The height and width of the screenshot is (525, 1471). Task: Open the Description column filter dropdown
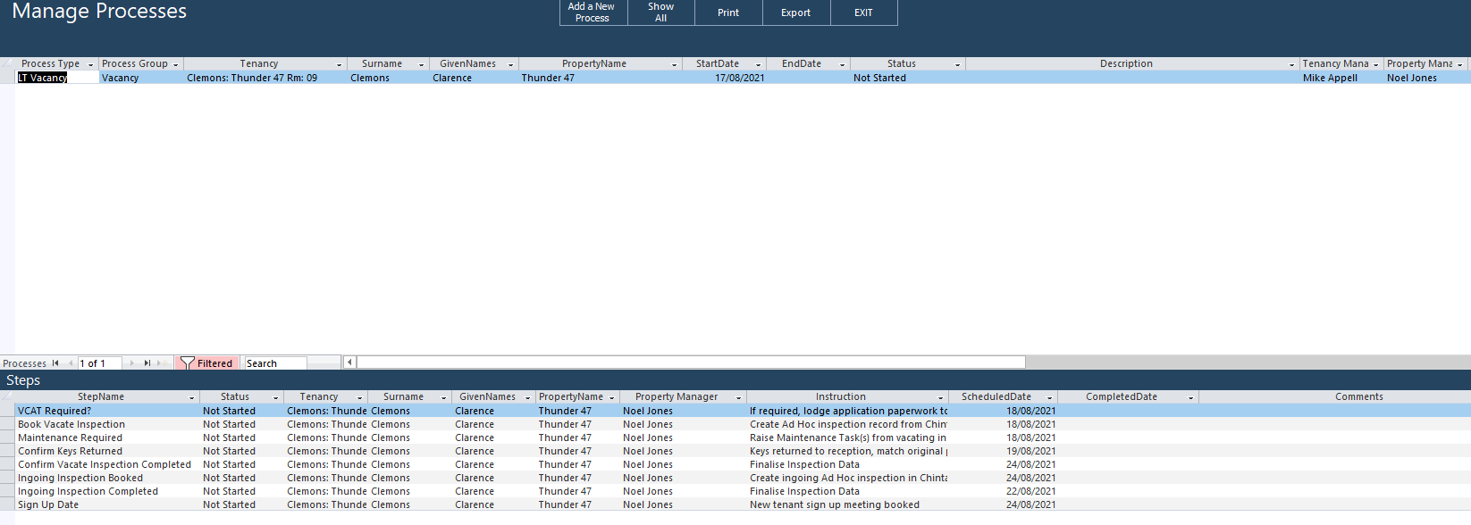pyautogui.click(x=1291, y=64)
